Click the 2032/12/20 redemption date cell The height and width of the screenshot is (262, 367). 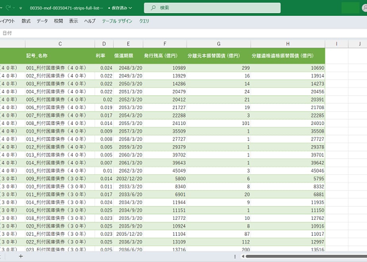128,179
